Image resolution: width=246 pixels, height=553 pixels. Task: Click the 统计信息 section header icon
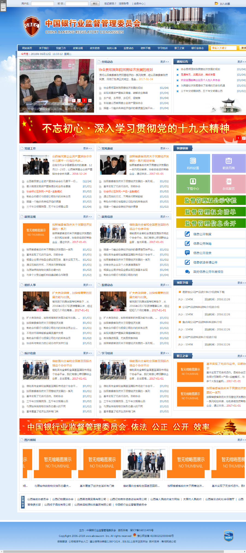[22, 353]
